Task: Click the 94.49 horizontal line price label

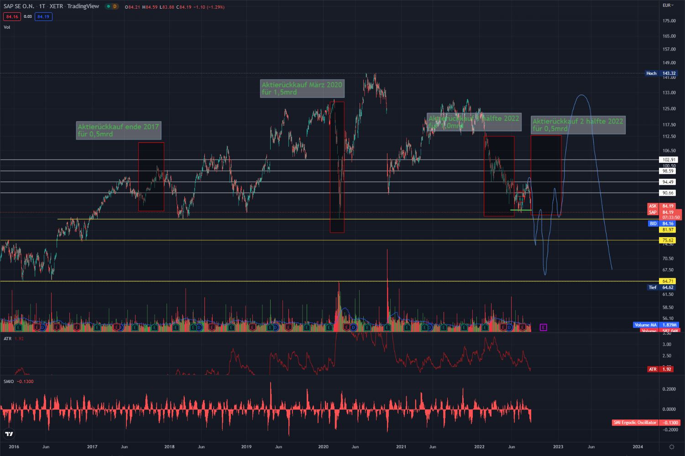Action: (x=668, y=182)
